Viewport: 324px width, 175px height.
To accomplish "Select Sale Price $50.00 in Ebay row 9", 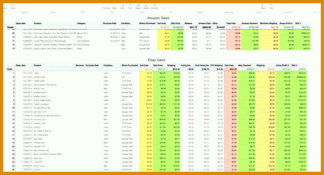I will (163, 104).
